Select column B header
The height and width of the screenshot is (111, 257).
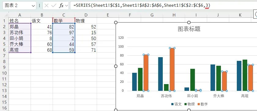point(42,15)
